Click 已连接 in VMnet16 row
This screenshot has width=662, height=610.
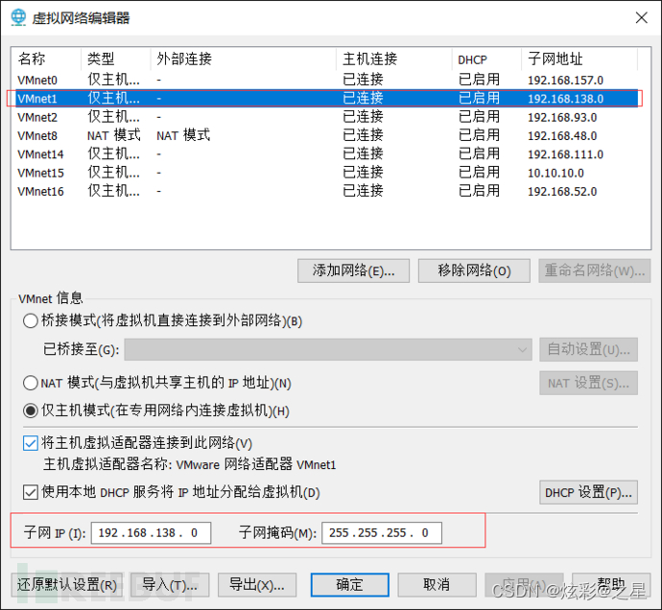click(363, 191)
